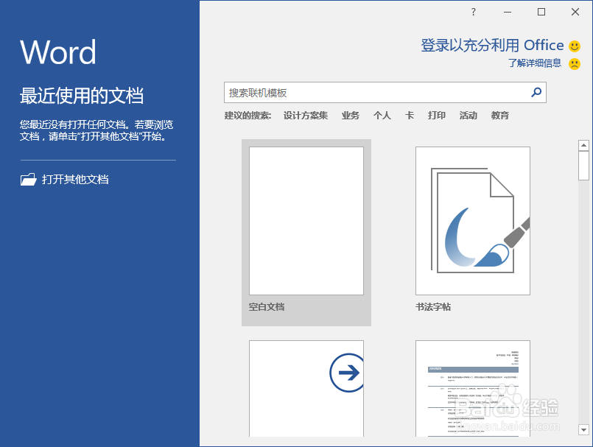The height and width of the screenshot is (447, 593).
Task: Click the 空白文档 label text
Action: point(267,306)
